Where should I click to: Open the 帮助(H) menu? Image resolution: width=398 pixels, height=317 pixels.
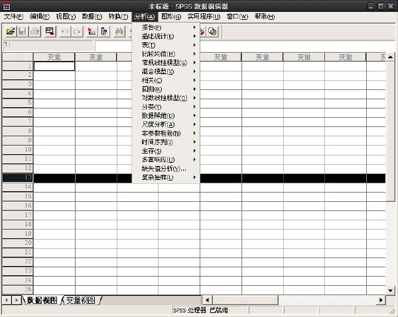(x=265, y=17)
